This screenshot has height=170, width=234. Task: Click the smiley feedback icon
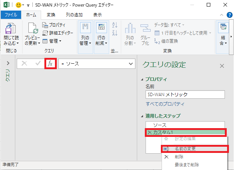(x=19, y=5)
